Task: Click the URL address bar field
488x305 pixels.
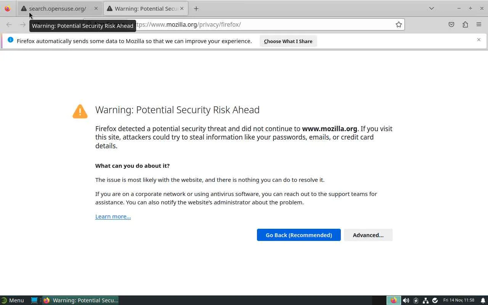Action: tap(263, 24)
